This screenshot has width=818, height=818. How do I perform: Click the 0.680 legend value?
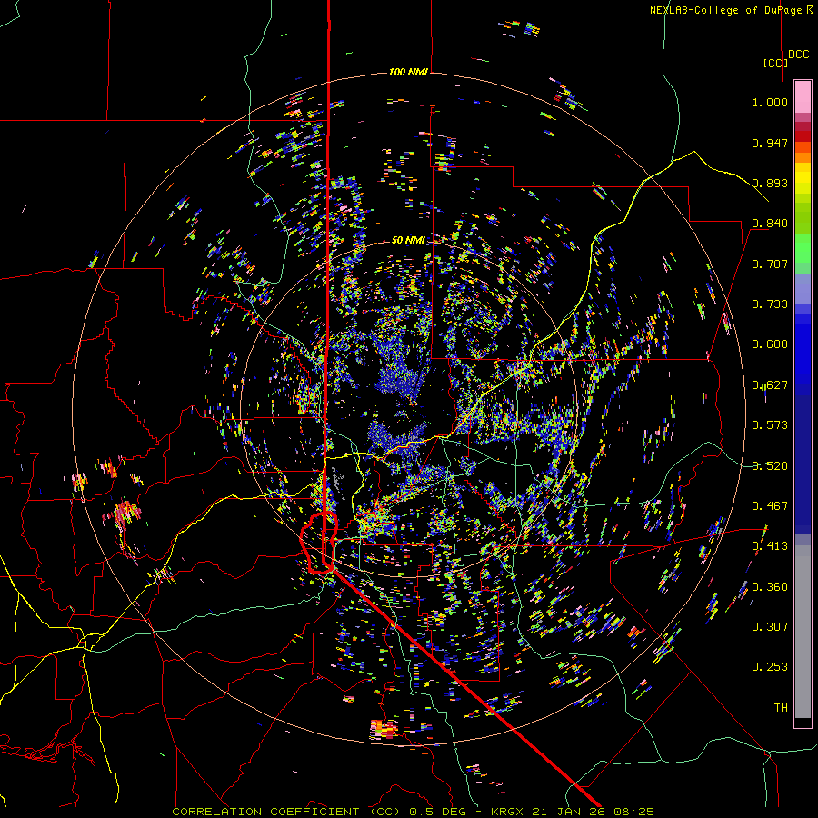tap(770, 344)
